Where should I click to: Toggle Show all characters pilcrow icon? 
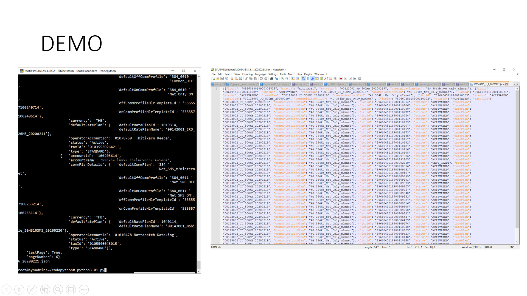click(308, 78)
